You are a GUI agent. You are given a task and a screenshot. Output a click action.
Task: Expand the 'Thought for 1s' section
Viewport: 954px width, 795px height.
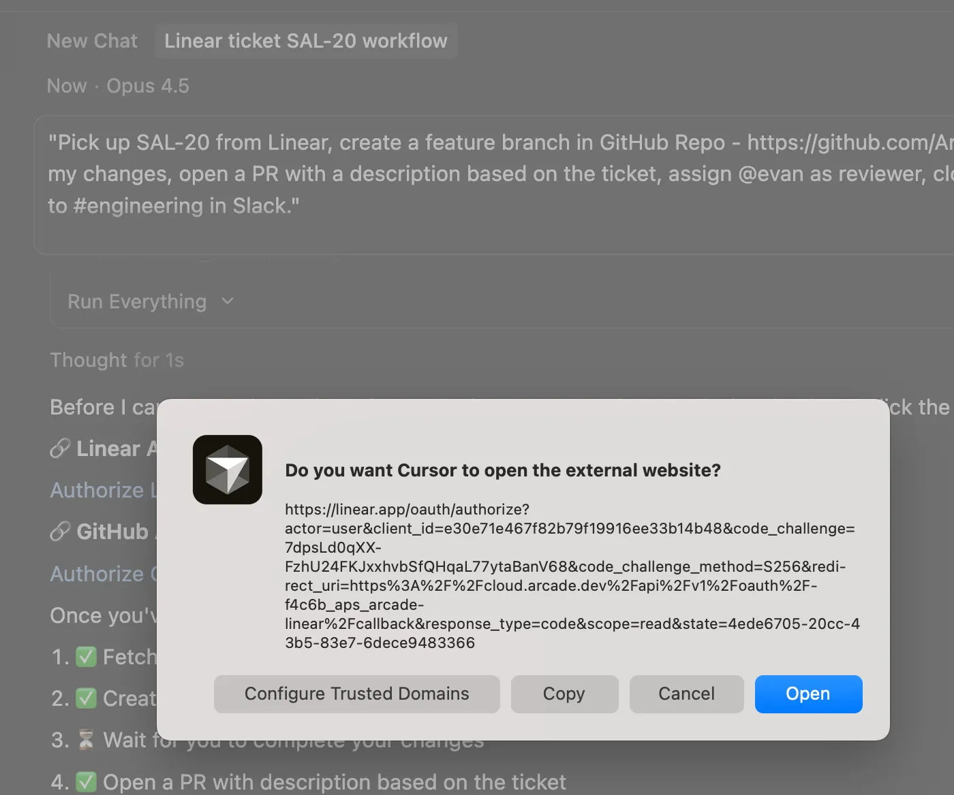(x=117, y=360)
